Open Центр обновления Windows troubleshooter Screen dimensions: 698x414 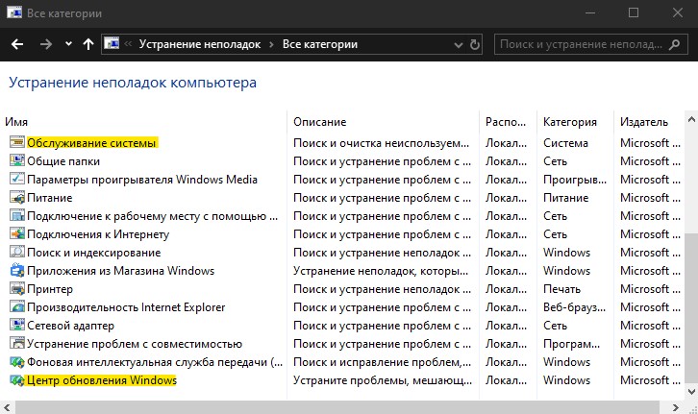[x=102, y=380]
